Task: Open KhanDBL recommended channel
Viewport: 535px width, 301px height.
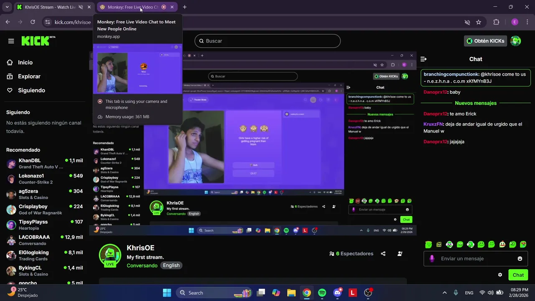Action: 44,163
